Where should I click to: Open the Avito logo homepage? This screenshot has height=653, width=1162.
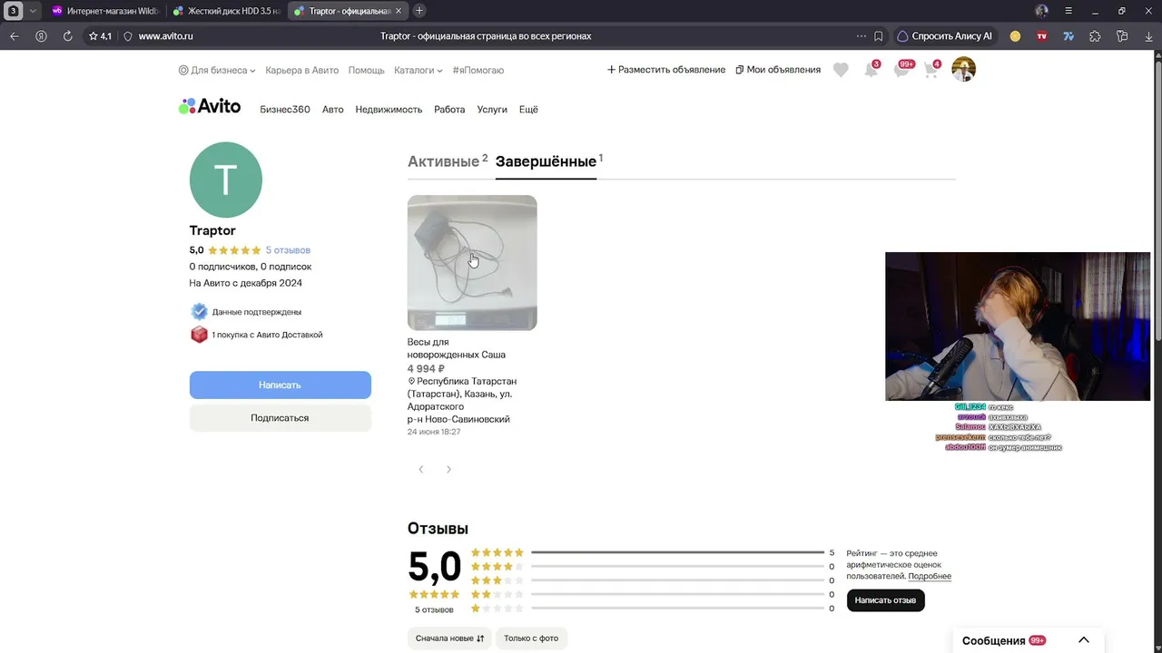pyautogui.click(x=210, y=106)
